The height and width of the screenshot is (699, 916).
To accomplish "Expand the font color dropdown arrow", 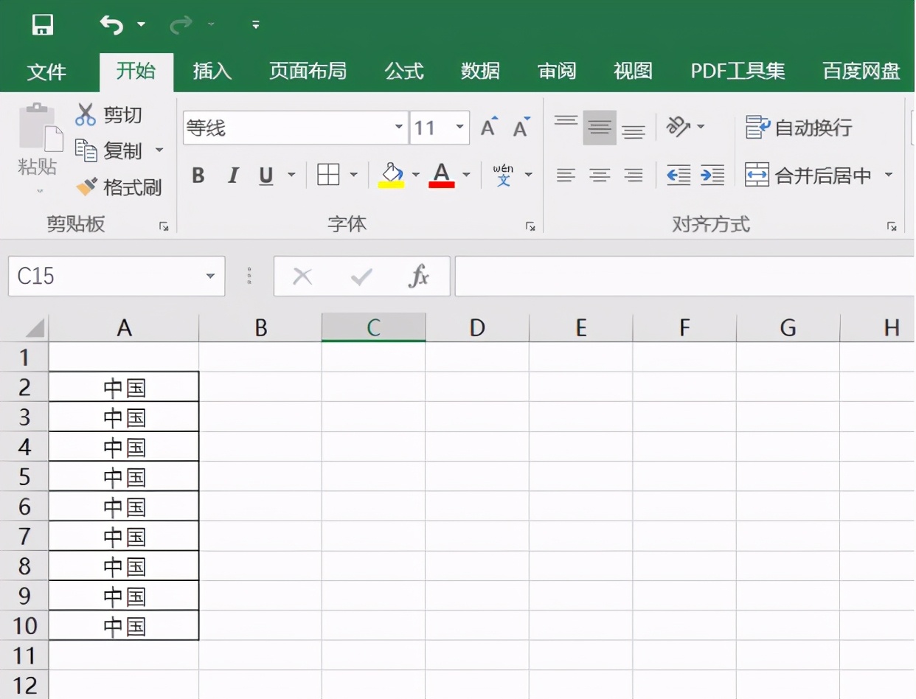I will click(466, 175).
